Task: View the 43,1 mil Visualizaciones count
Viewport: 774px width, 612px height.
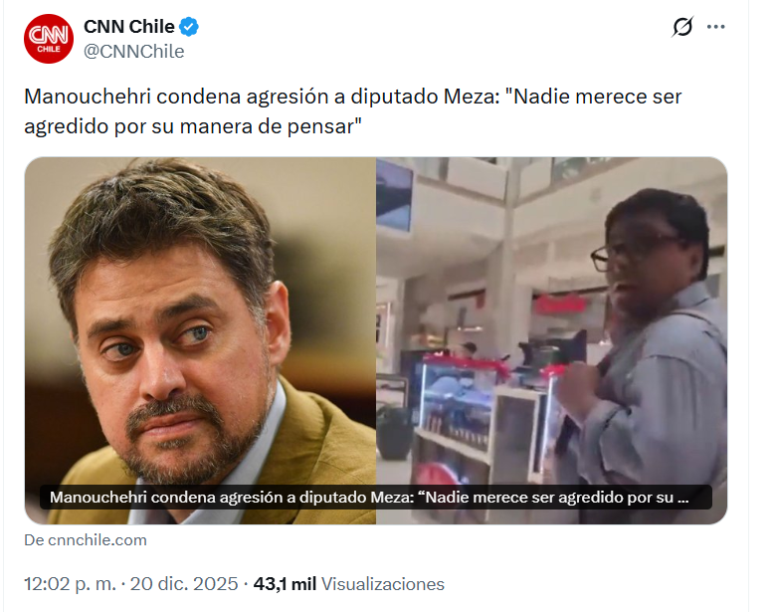Action: [x=349, y=584]
